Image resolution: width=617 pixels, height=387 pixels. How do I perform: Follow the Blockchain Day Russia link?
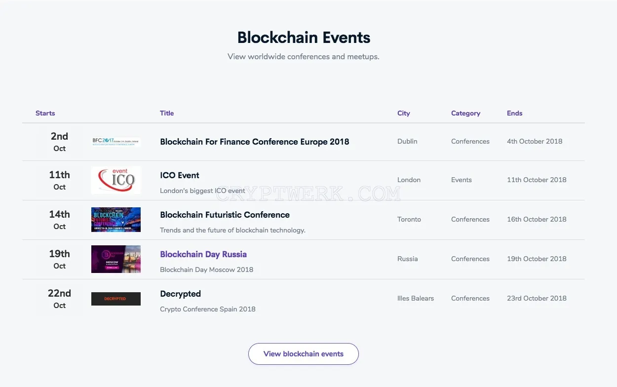pyautogui.click(x=203, y=254)
